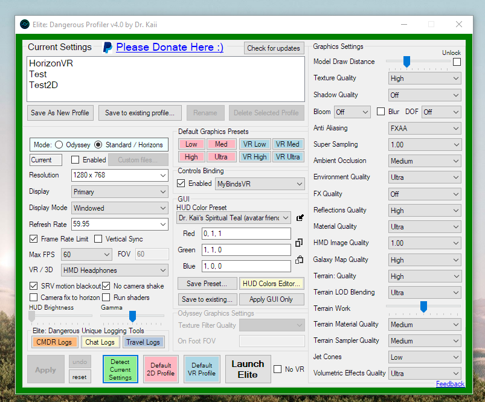
Task: Toggle SRV motion blackout checkbox
Action: 33,286
